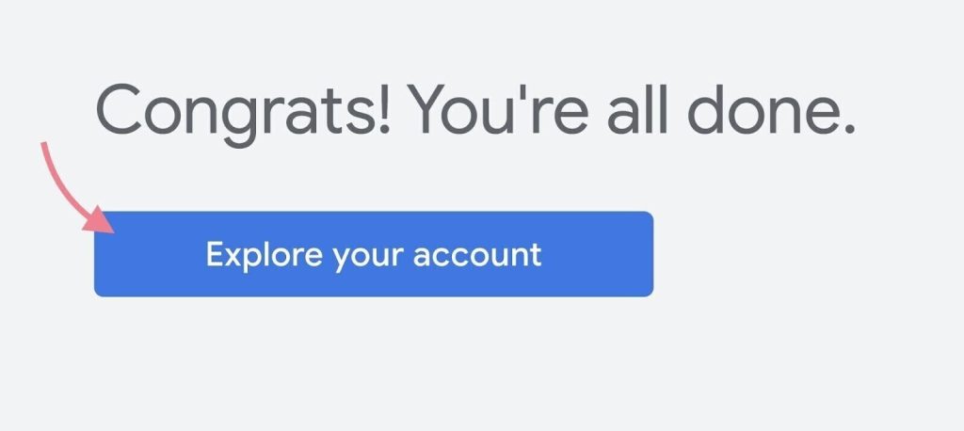Image resolution: width=964 pixels, height=431 pixels.
Task: Click the word your on blue button
Action: pyautogui.click(x=368, y=257)
